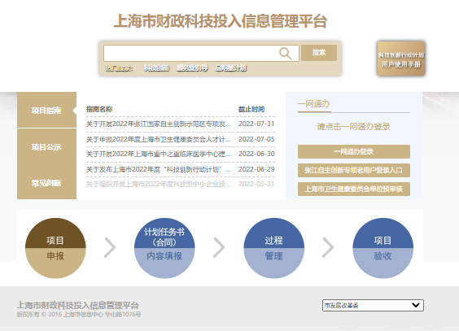Switch to the 项目指南 tab

tap(46, 111)
